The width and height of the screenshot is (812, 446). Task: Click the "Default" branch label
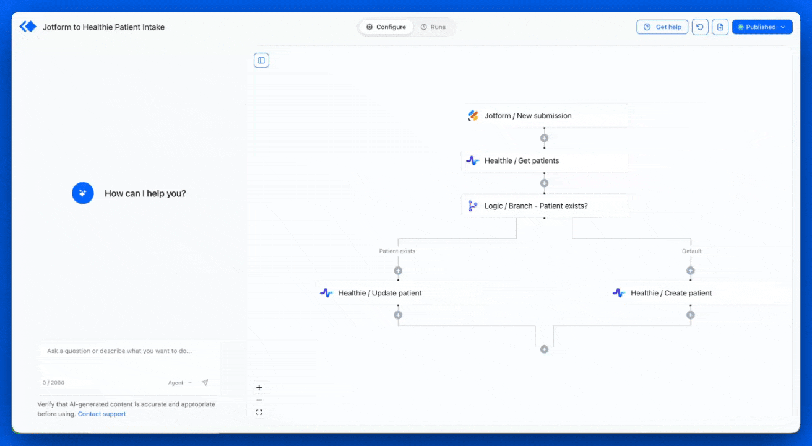tap(692, 251)
